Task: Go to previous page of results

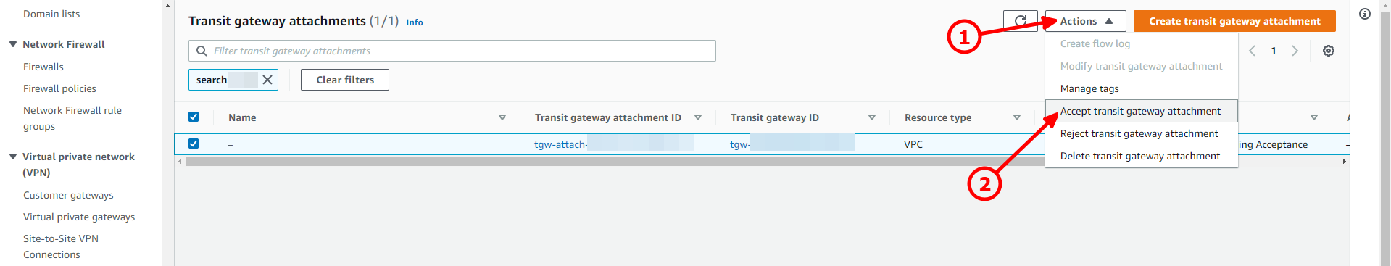Action: coord(1252,51)
